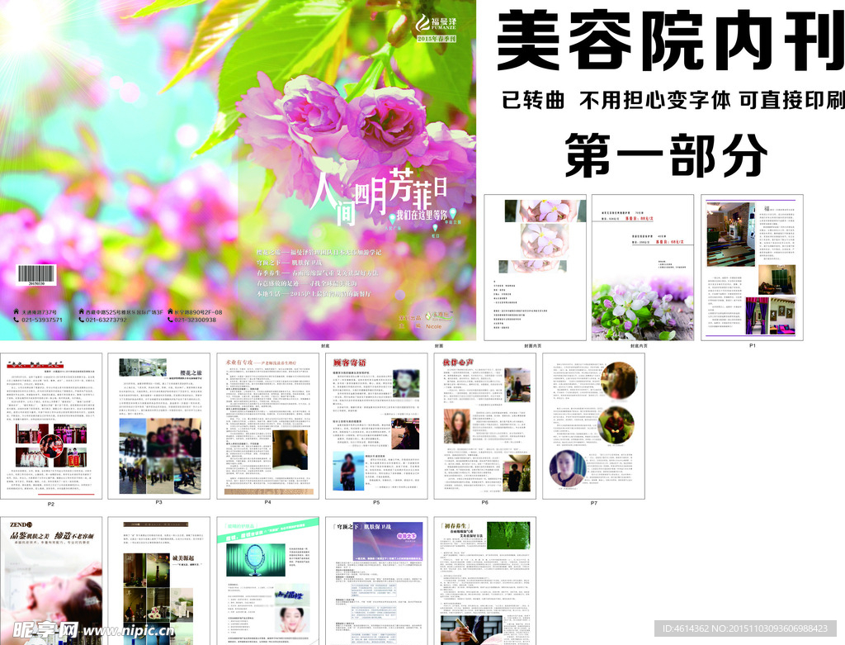845x645 pixels.
Task: Open the P3 page thumbnail
Action: click(158, 425)
